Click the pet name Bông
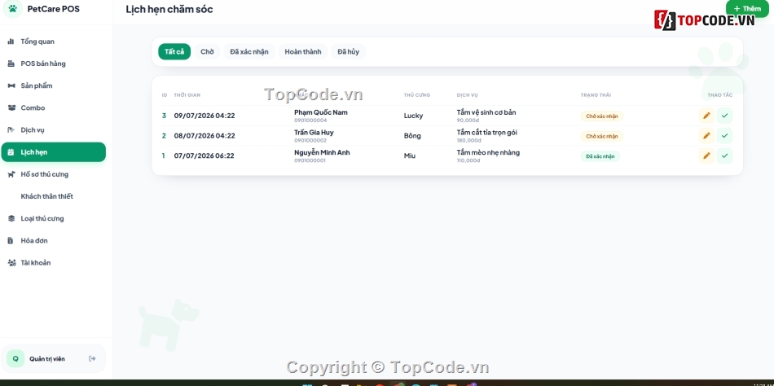This screenshot has height=386, width=774. tap(412, 136)
